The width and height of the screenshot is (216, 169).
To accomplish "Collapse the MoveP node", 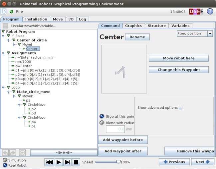I will click(19, 96).
